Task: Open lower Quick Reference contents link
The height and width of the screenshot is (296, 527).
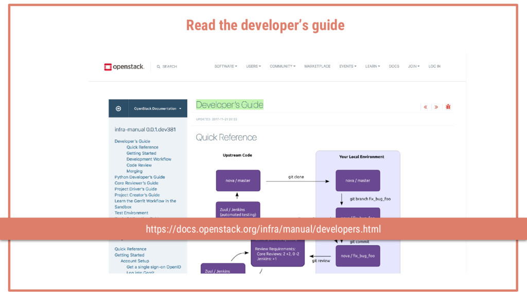Action: pos(130,249)
